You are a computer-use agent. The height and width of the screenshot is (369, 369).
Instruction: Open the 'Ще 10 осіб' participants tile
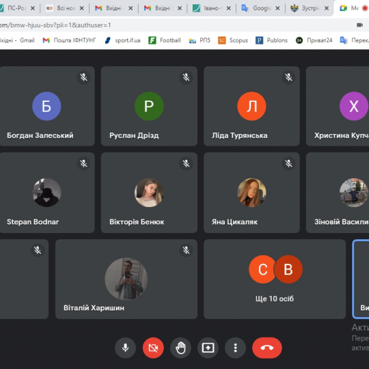[x=275, y=279]
